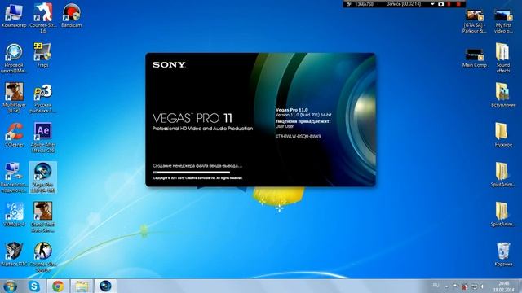Open the Компьютер desktop icon

click(x=14, y=16)
